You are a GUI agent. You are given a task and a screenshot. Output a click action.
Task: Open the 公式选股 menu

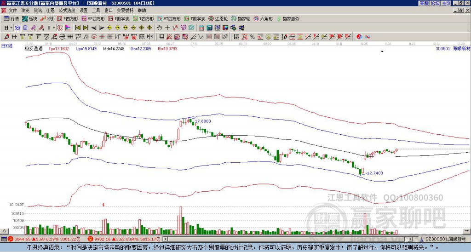click(67, 11)
